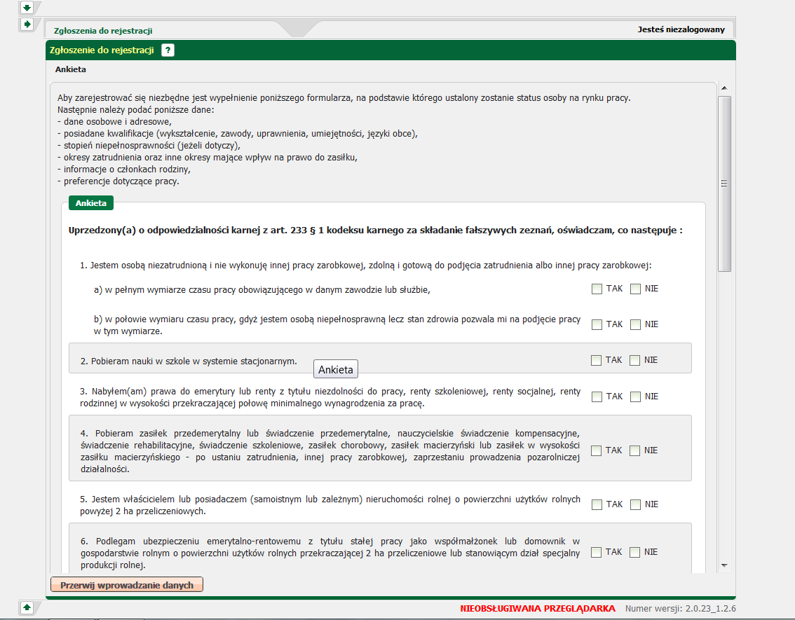Screen dimensions: 795x620
Task: Check TAK for question 2 Pobieram nauki
Action: coord(596,360)
